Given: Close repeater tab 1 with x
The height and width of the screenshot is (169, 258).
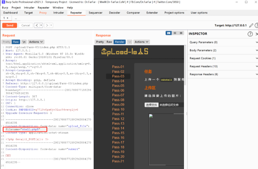Looking at the screenshot, I should pyautogui.click(x=8, y=18).
